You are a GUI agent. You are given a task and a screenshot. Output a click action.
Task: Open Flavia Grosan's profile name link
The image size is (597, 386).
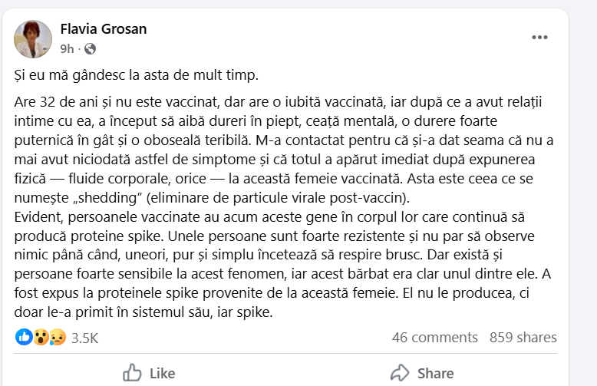pos(103,29)
